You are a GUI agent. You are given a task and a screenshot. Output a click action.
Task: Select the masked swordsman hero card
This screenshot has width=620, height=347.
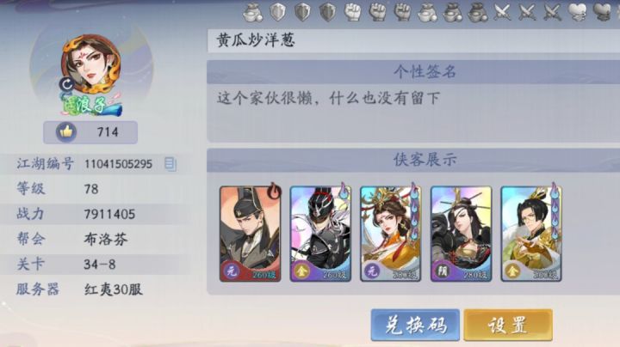[x=320, y=234]
